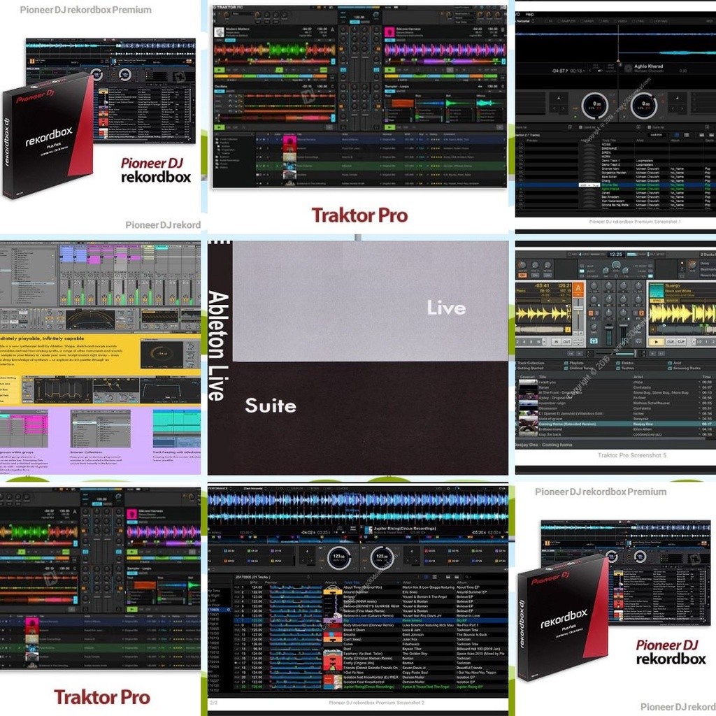Open the search magnifier above the rekordbox track list
716x716 pixels.
(x=468, y=577)
